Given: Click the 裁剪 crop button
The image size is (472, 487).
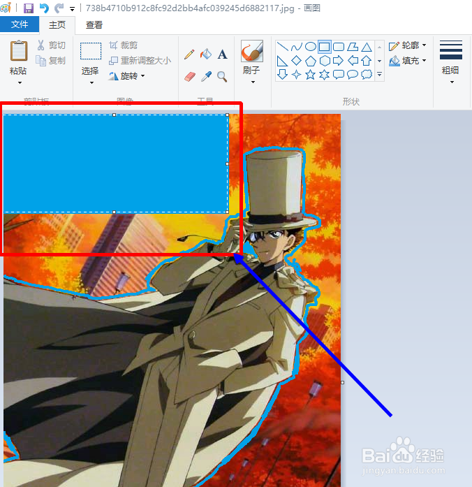Looking at the screenshot, I should point(123,45).
